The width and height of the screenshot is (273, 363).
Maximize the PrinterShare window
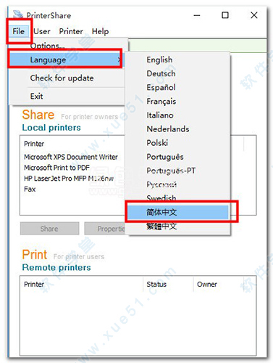point(225,15)
